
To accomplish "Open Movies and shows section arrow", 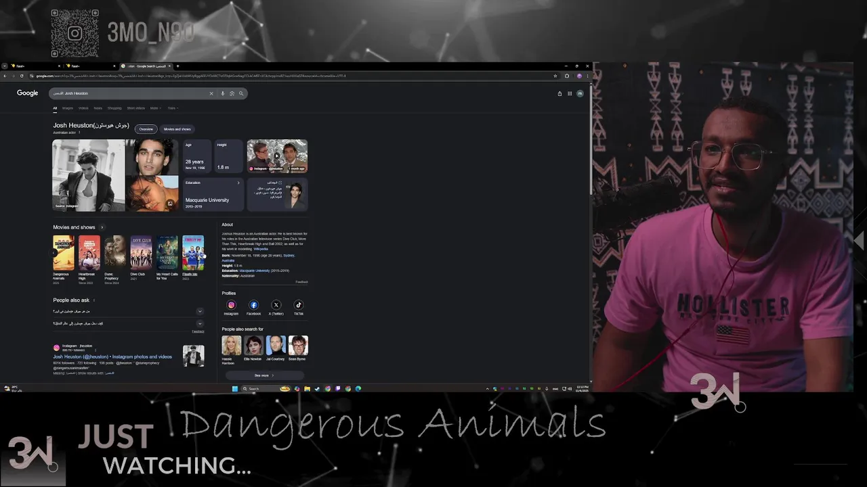I will (102, 227).
